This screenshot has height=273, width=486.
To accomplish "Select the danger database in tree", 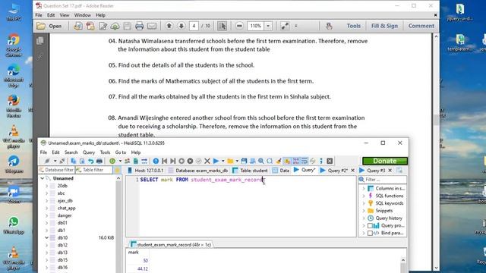I will point(65,215).
